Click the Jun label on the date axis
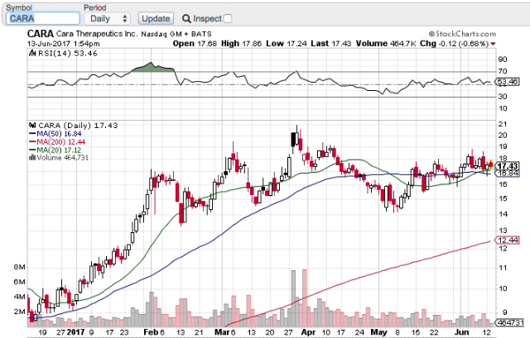Screen dimensions: 530x338 point(461,332)
